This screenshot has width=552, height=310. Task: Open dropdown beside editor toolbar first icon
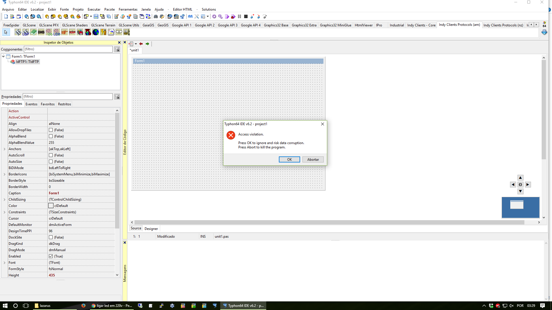pos(136,44)
